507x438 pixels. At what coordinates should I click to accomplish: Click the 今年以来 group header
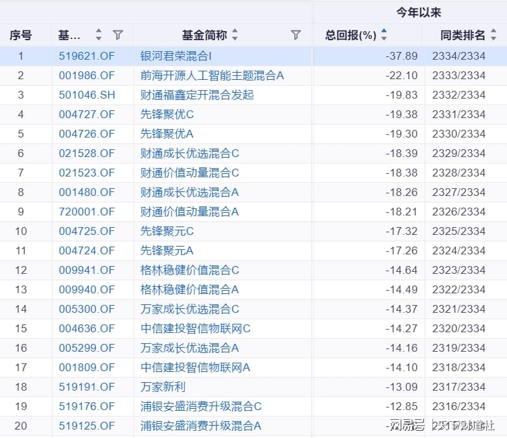click(419, 12)
